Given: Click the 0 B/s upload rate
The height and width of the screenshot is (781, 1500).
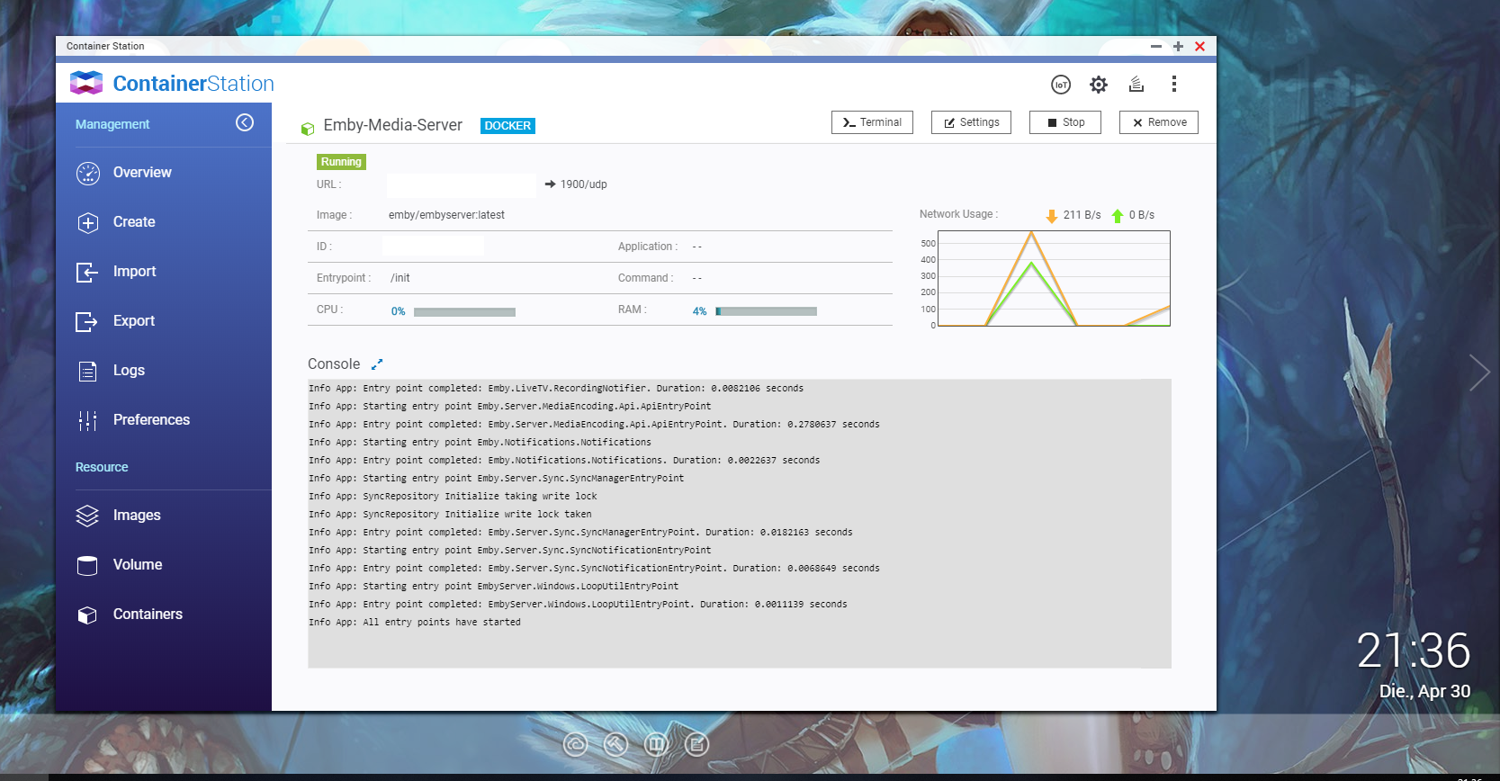Looking at the screenshot, I should pos(1141,215).
